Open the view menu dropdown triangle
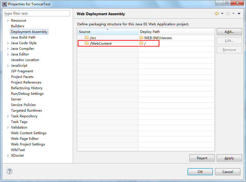Image resolution: width=246 pixels, height=182 pixels. tap(239, 14)
